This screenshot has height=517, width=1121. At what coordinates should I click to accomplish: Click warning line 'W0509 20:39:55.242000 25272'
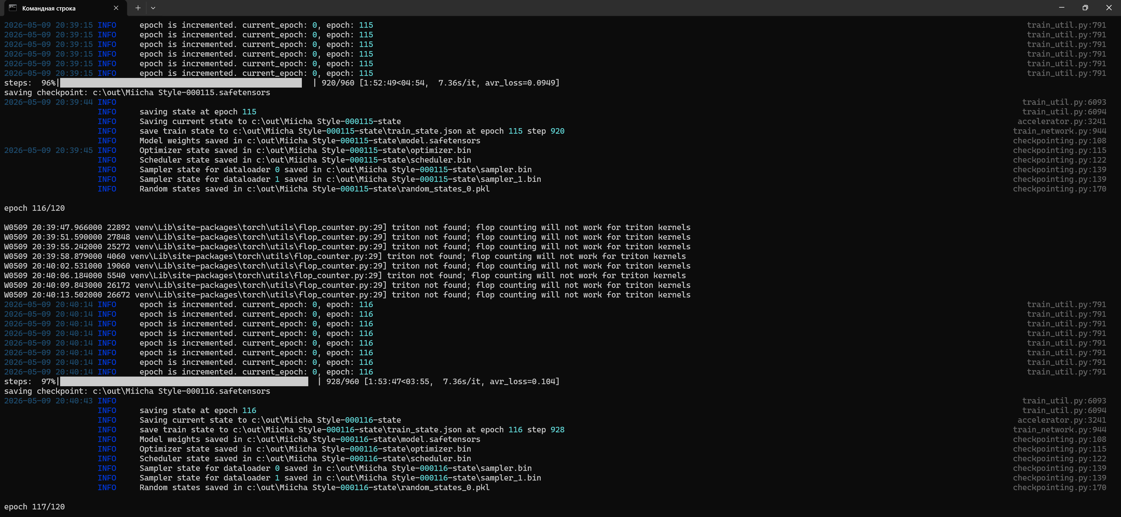pyautogui.click(x=347, y=247)
